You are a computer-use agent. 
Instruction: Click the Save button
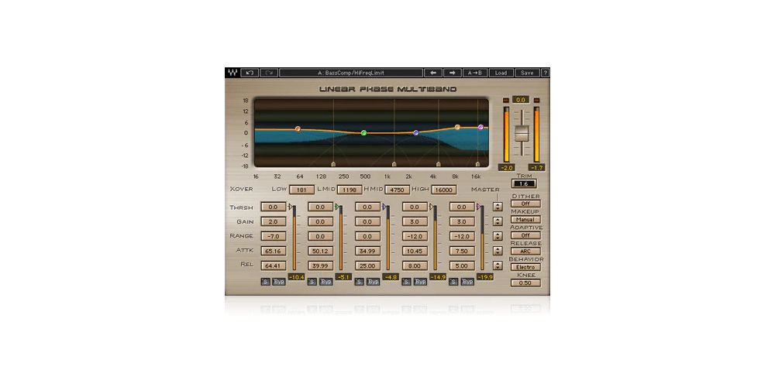527,73
